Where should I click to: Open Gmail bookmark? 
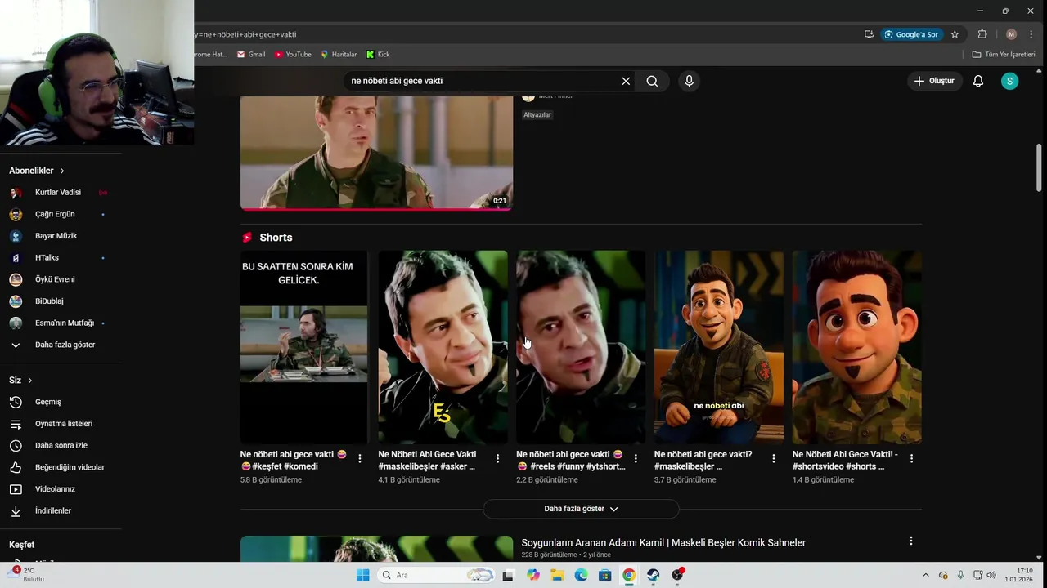tap(251, 54)
